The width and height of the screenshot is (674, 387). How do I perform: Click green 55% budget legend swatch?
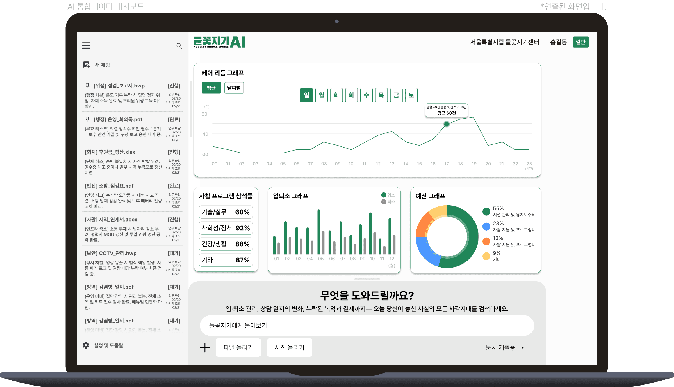coord(486,211)
